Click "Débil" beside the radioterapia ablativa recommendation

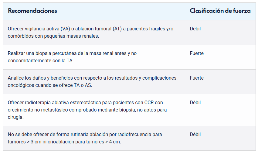(195, 103)
